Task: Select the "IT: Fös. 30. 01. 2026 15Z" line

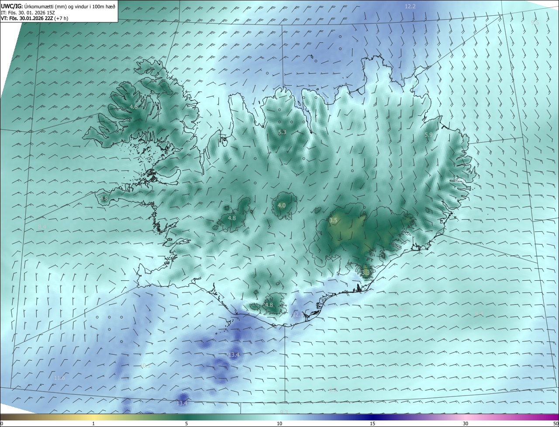Action: 28,13
